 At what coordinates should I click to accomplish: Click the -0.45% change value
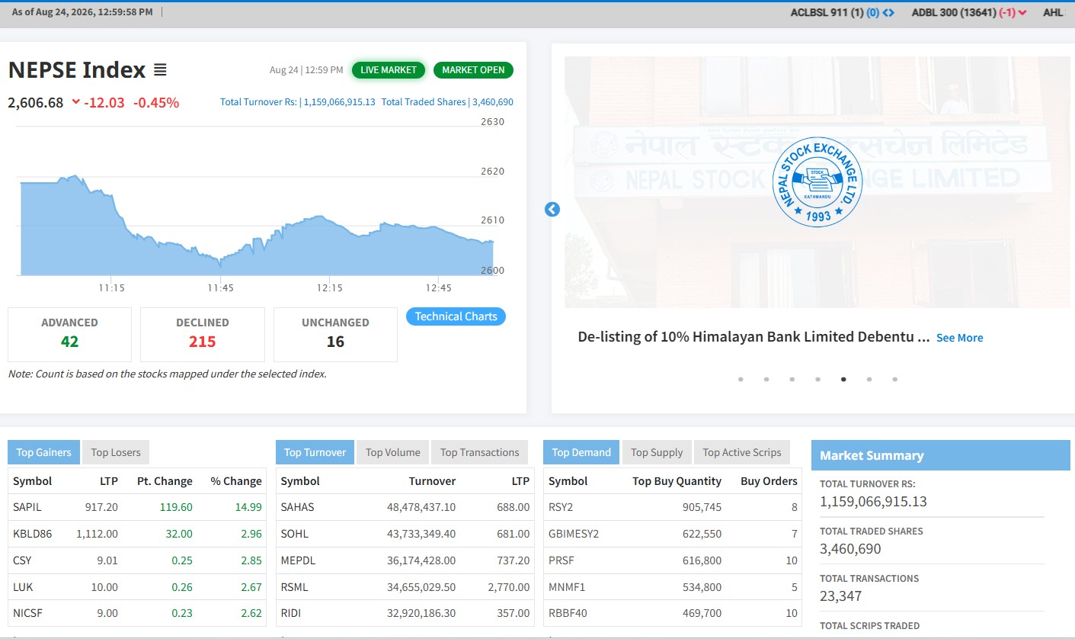(156, 102)
